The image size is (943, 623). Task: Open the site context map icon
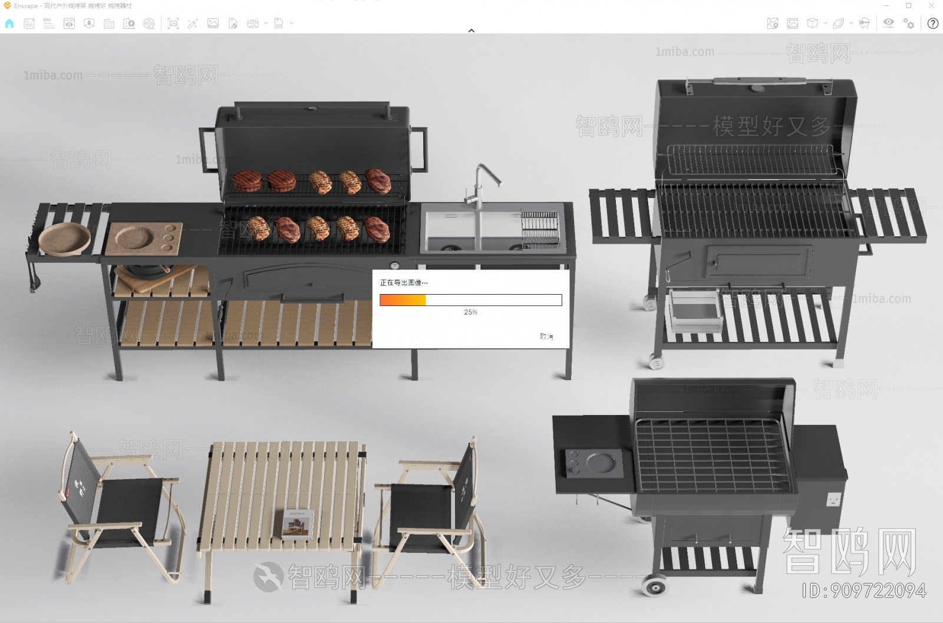click(x=772, y=24)
